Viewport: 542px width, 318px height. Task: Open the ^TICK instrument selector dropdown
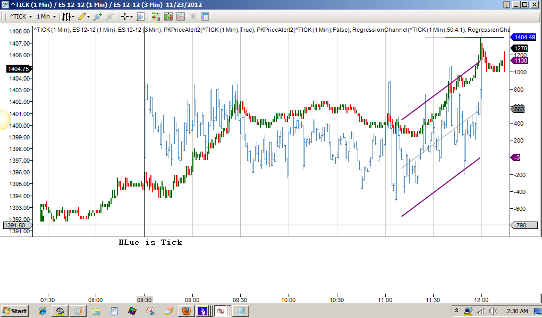[21, 16]
